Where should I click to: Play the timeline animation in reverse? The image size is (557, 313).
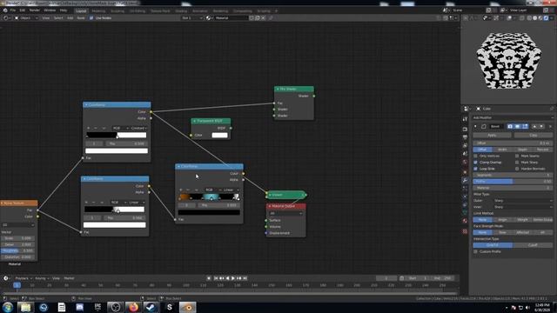tap(227, 278)
